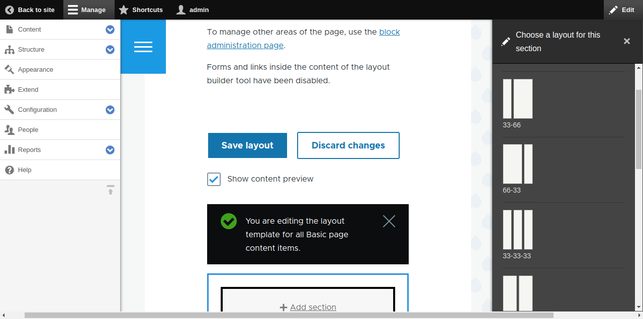Toggle Show content preview checkbox

pyautogui.click(x=214, y=179)
